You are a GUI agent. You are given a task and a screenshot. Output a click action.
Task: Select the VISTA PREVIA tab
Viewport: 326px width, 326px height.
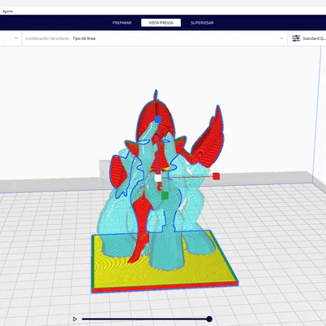click(161, 23)
